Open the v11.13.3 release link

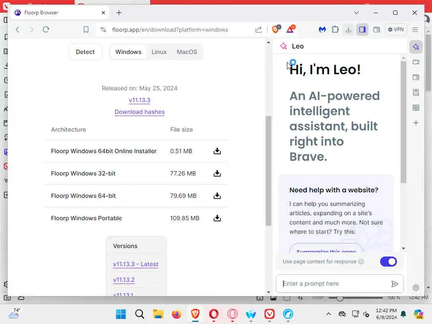tap(139, 100)
